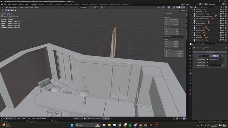
Task: Open File Explorer from the taskbar
Action: click(x=109, y=125)
